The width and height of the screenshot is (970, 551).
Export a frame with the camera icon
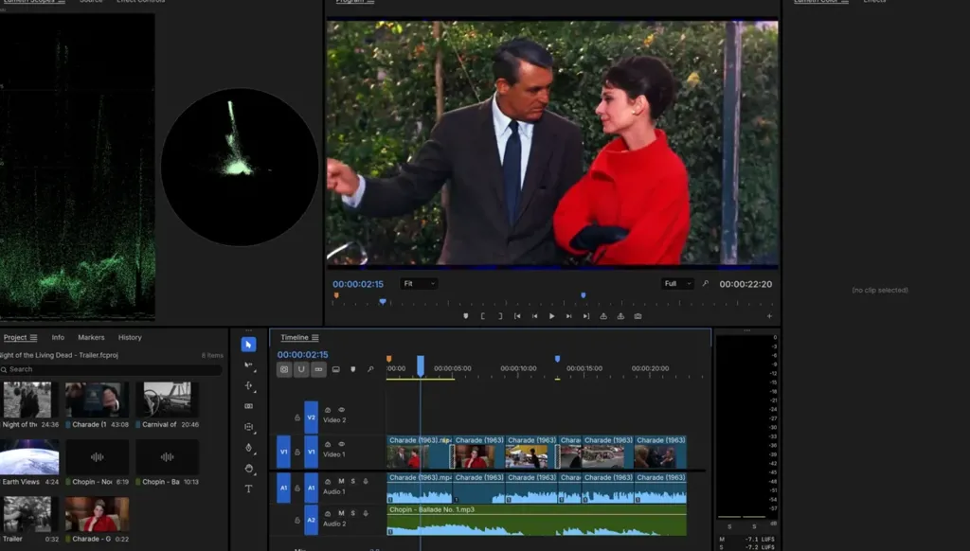(x=638, y=316)
